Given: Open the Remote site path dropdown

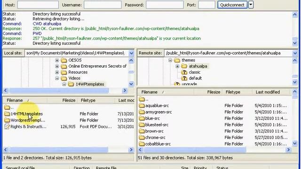Looking at the screenshot, I should pyautogui.click(x=295, y=53).
